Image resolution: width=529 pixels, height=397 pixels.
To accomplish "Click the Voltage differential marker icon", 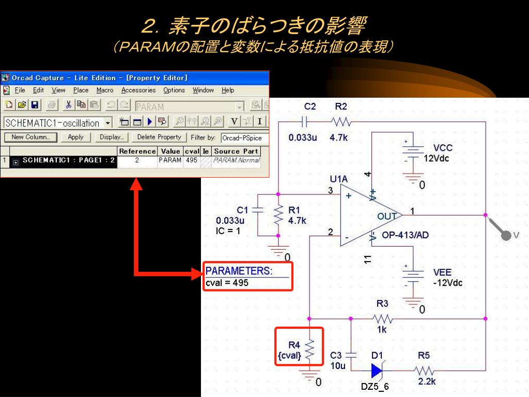I will (192, 121).
